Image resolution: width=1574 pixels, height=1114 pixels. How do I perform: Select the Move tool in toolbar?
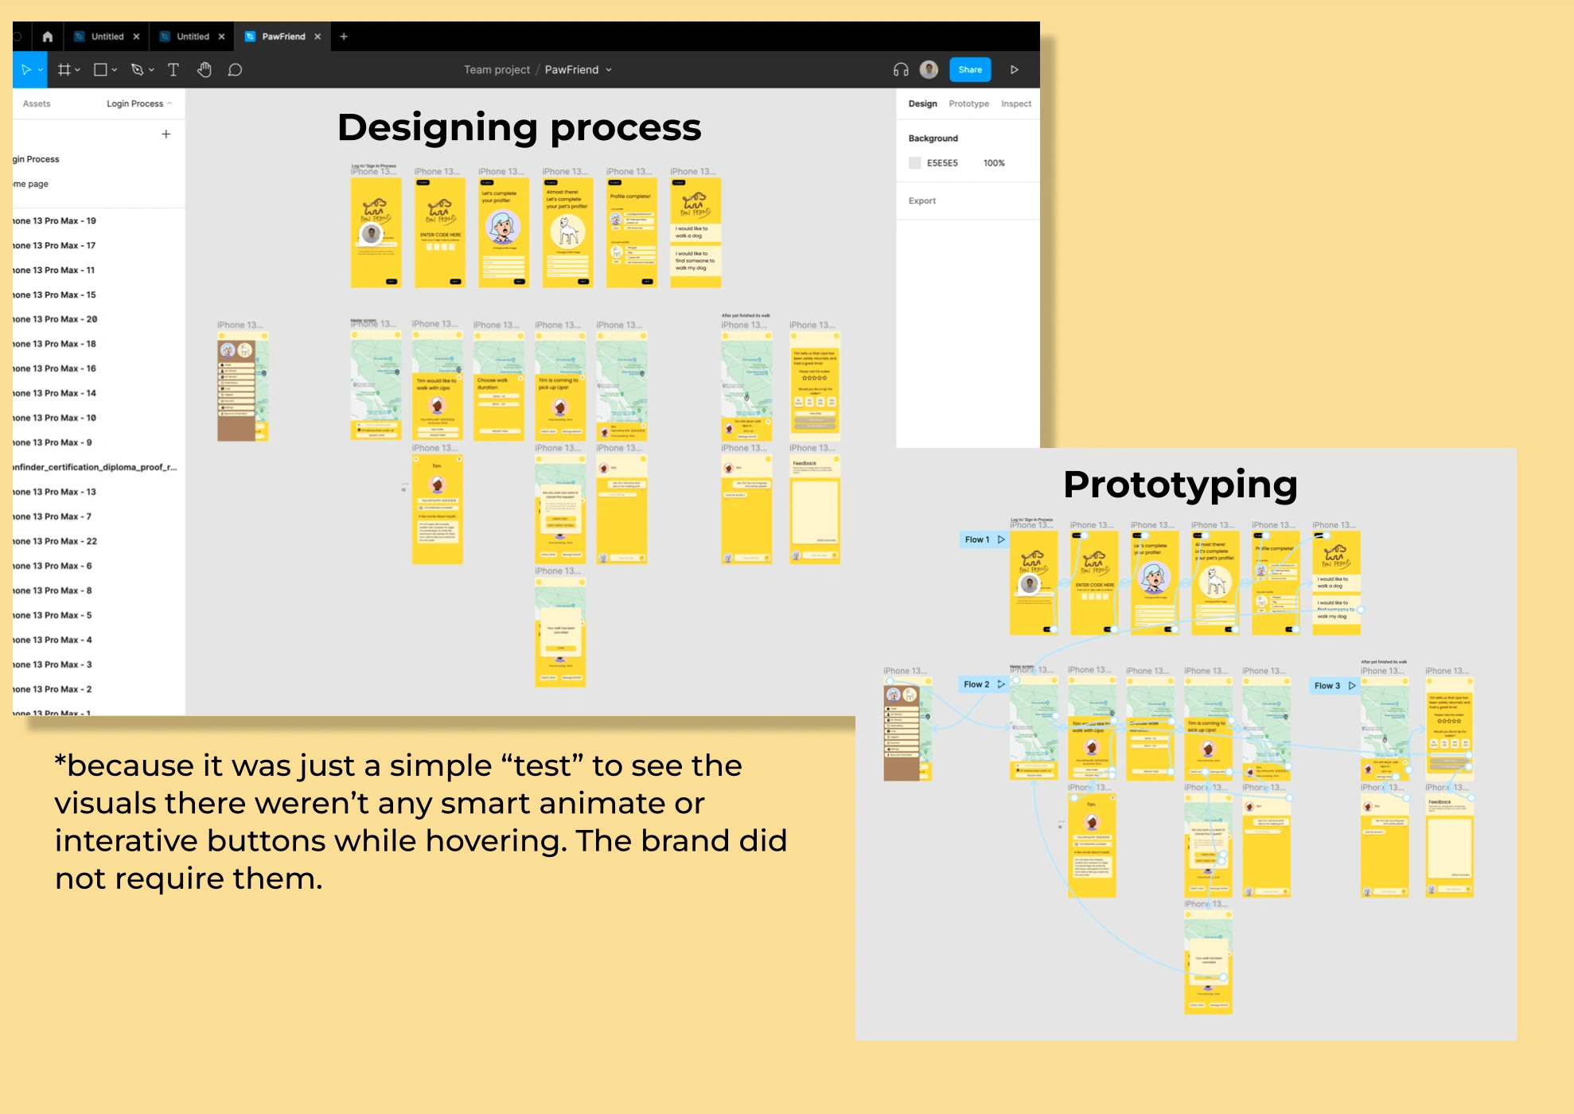(25, 70)
